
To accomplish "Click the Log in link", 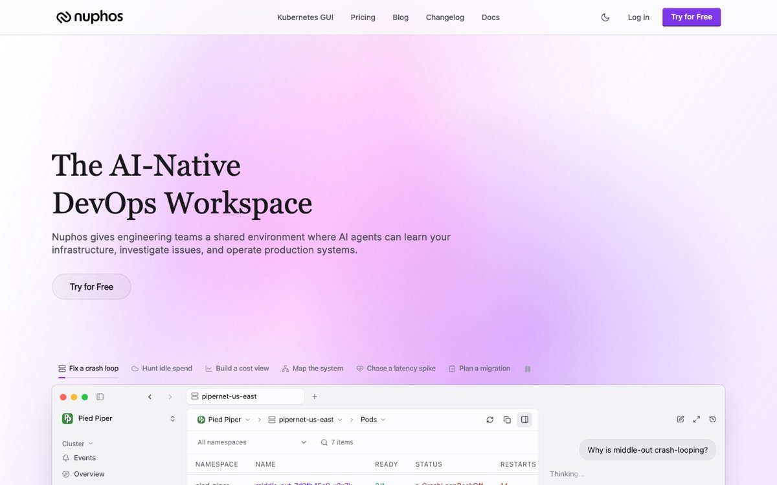I will pos(638,17).
